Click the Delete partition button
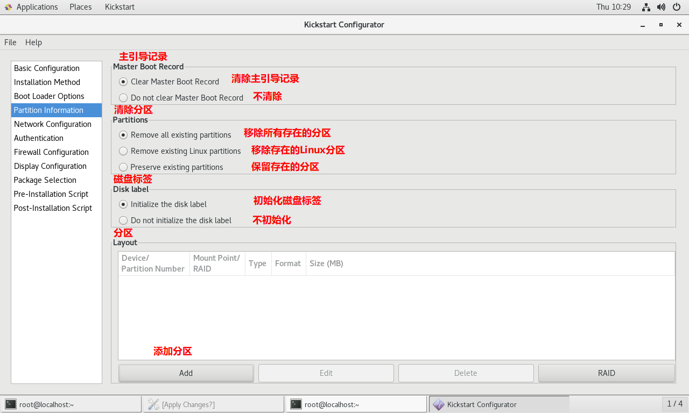 (x=466, y=373)
